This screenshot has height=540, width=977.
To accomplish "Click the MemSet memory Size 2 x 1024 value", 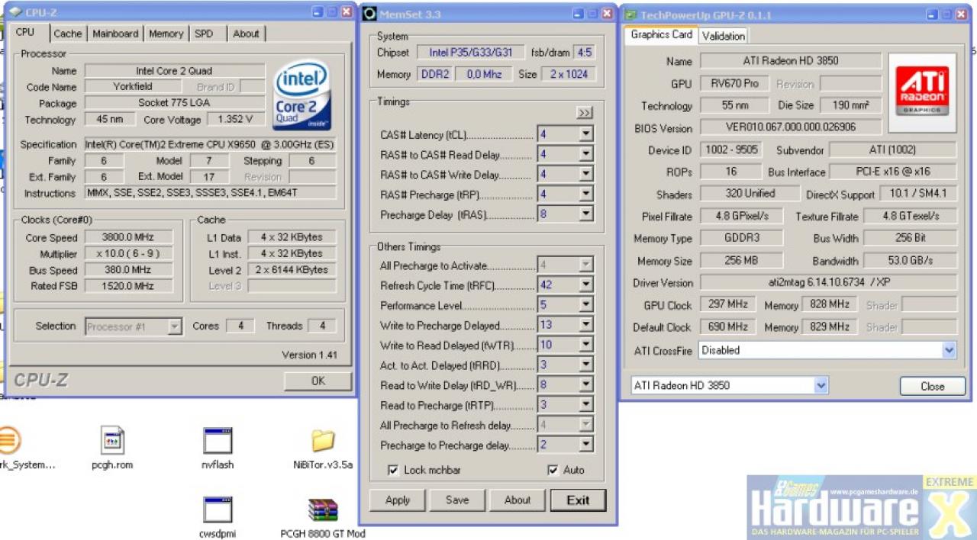I will point(568,74).
